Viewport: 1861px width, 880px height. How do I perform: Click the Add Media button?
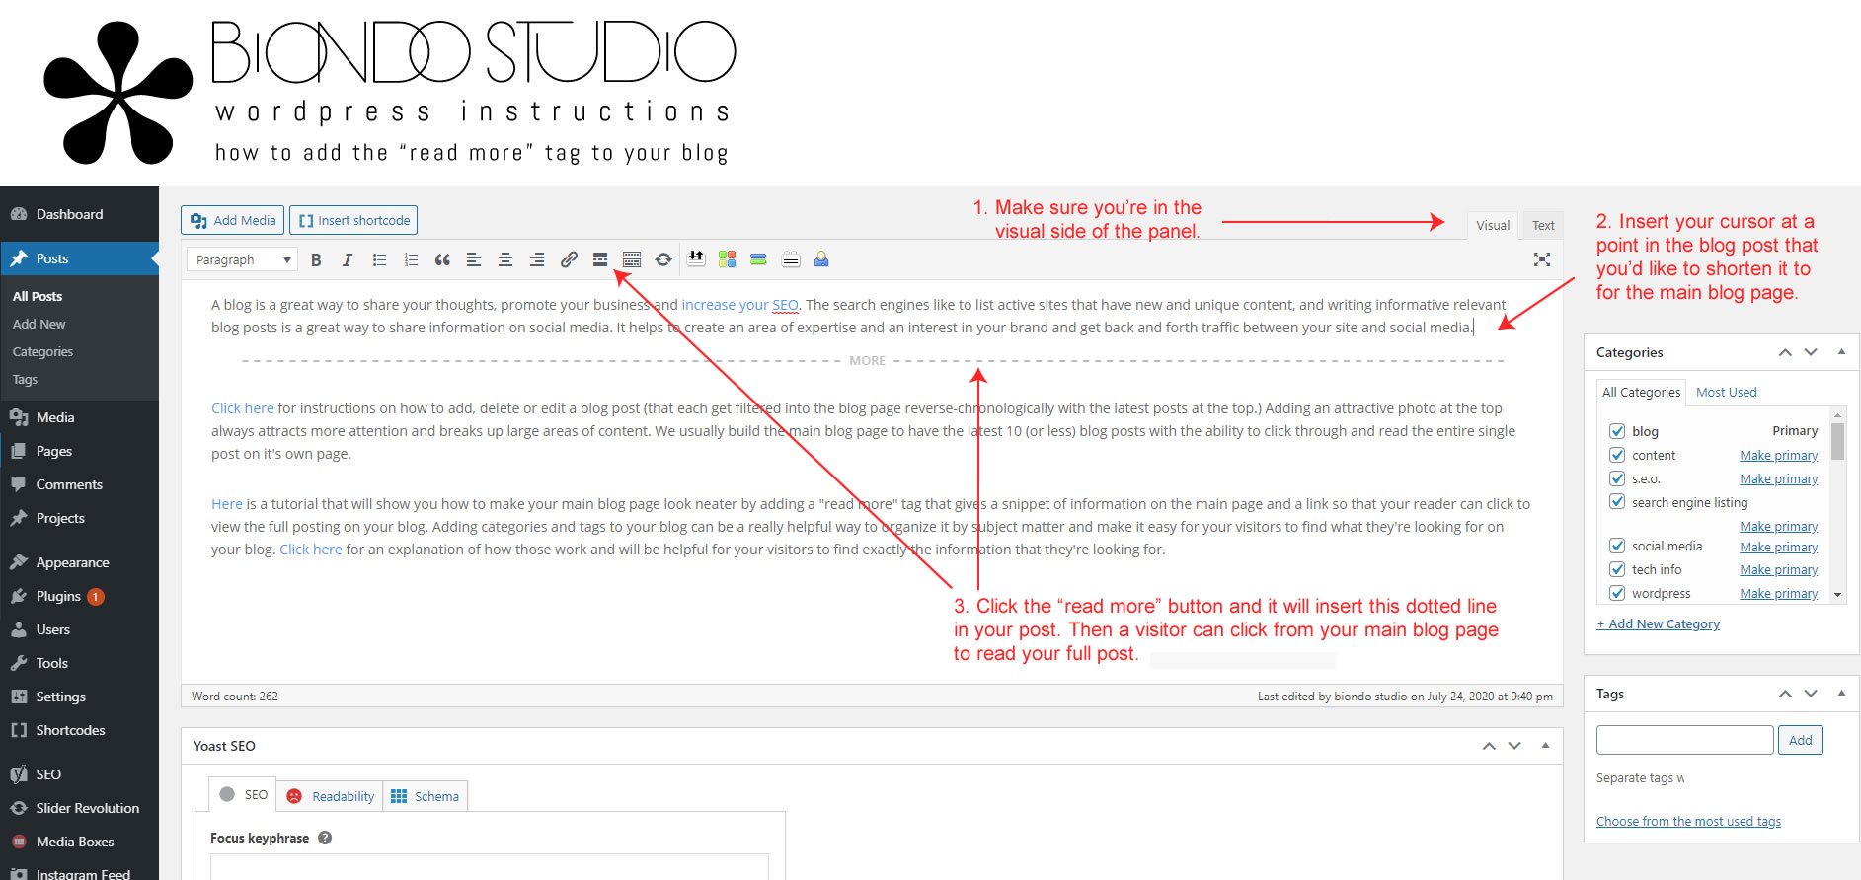(x=232, y=220)
